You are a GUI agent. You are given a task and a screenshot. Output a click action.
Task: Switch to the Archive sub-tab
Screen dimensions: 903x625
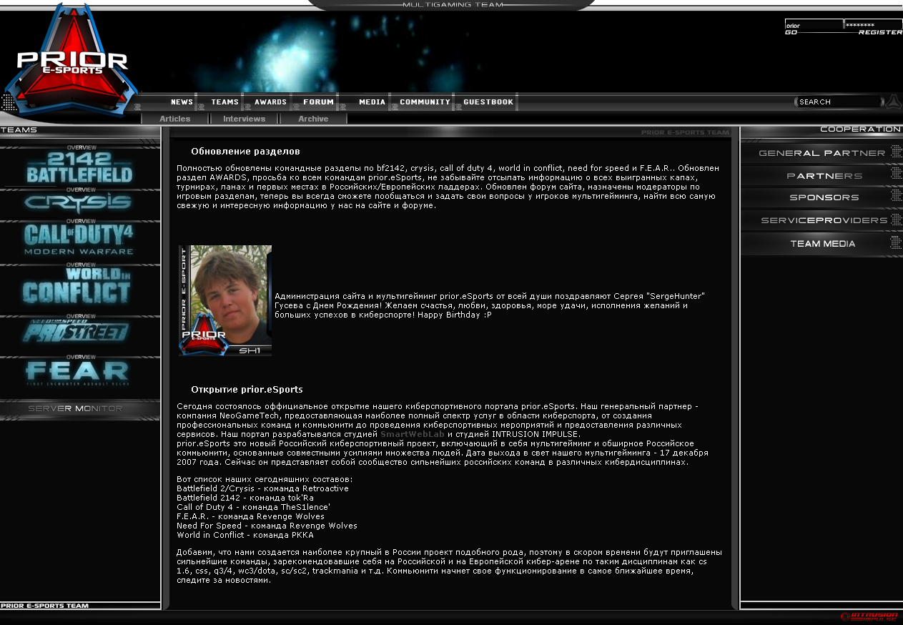[x=313, y=119]
